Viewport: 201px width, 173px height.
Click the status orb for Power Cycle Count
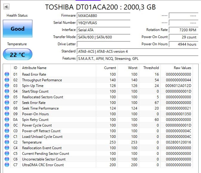click(7, 125)
